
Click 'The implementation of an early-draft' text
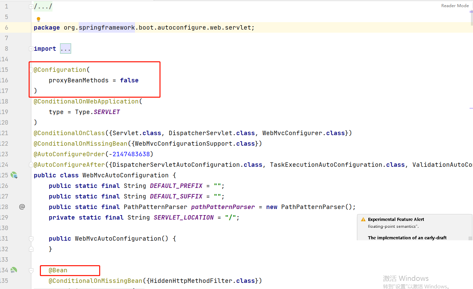point(407,238)
